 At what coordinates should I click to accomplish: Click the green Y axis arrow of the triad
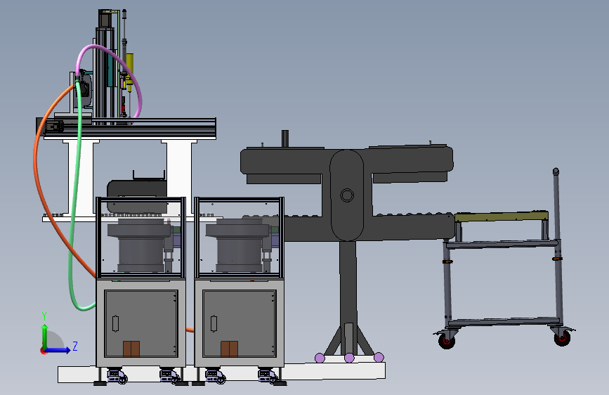point(45,336)
